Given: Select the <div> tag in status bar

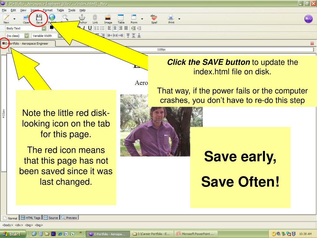Looking at the screenshot, I should 19,225.
